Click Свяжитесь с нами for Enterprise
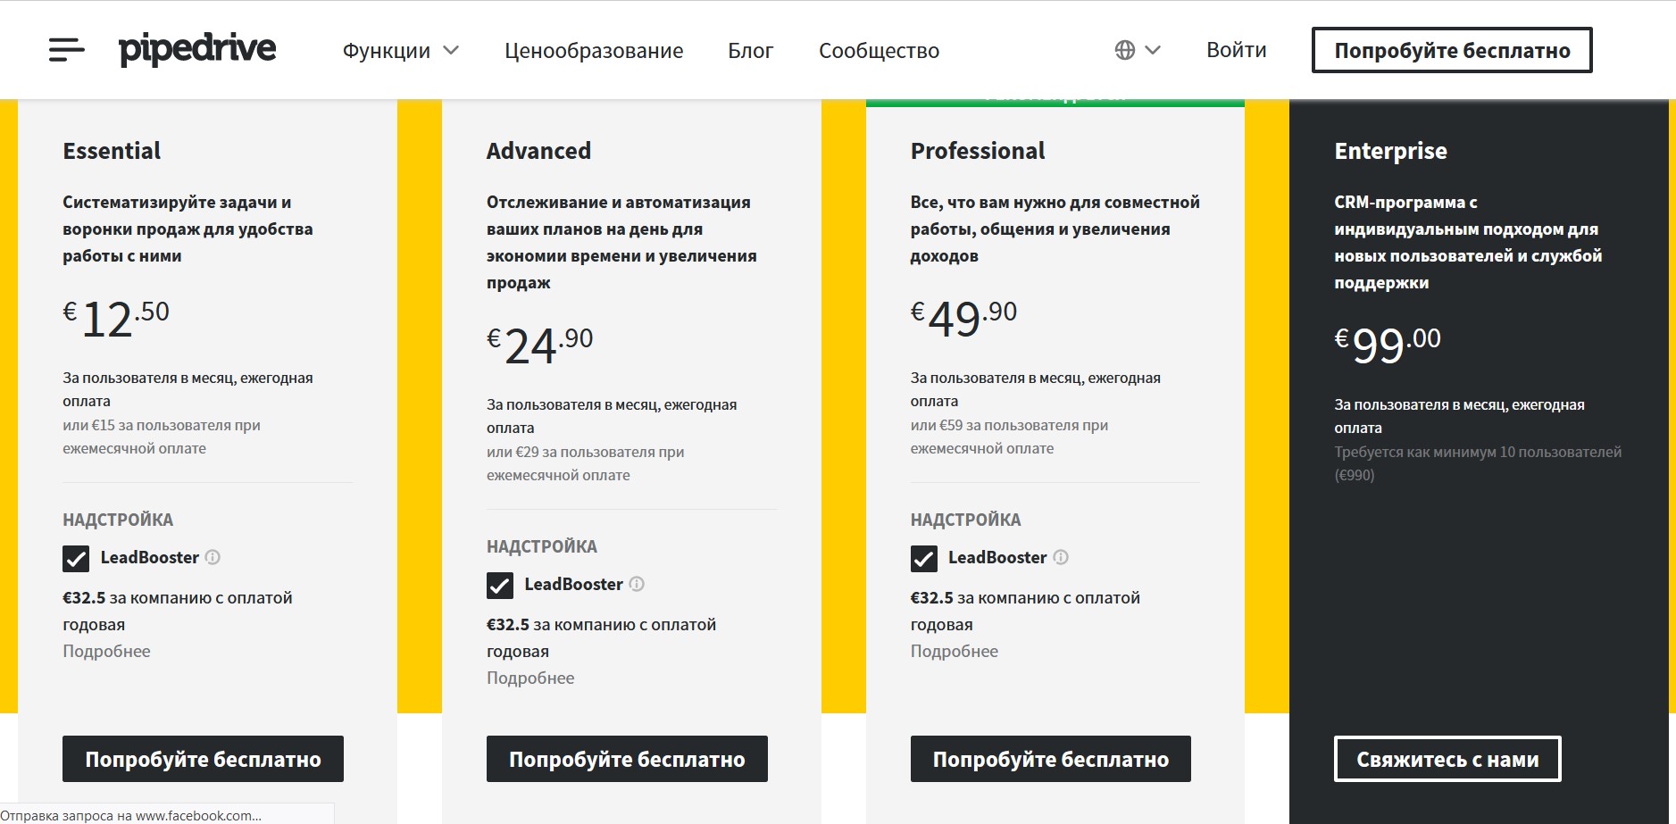Screen dimensions: 1676x824 tap(1447, 759)
